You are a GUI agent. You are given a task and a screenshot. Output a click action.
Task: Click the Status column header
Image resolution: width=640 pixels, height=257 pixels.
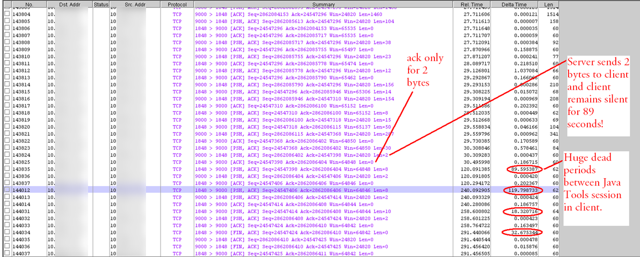pyautogui.click(x=101, y=4)
